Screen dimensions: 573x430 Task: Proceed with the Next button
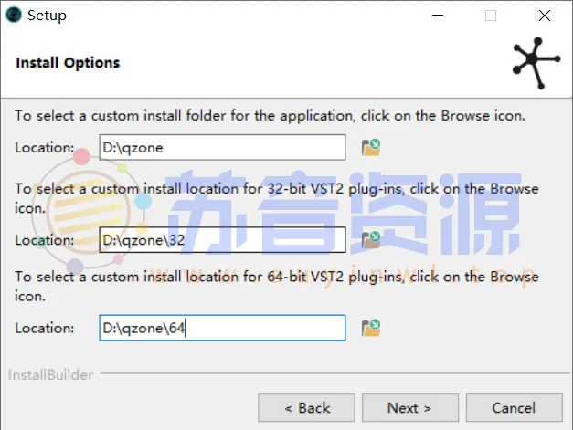point(409,407)
